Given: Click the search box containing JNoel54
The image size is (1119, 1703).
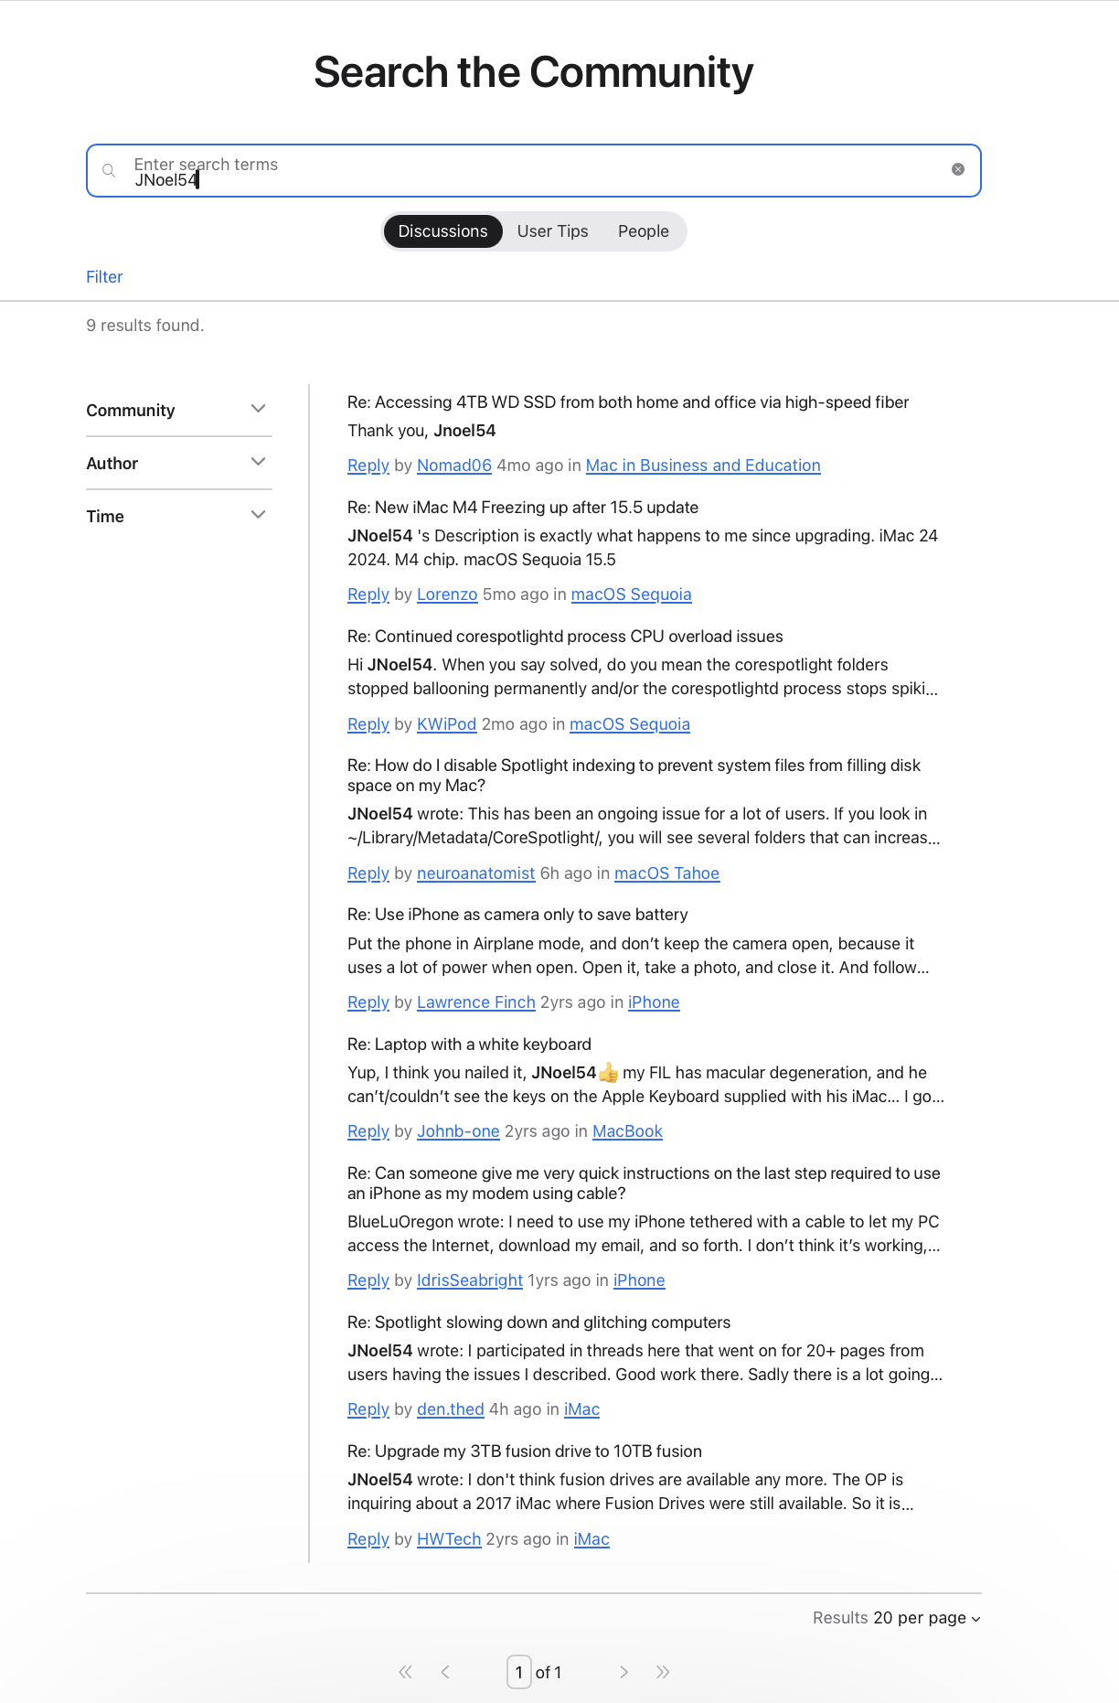Looking at the screenshot, I should pos(534,170).
